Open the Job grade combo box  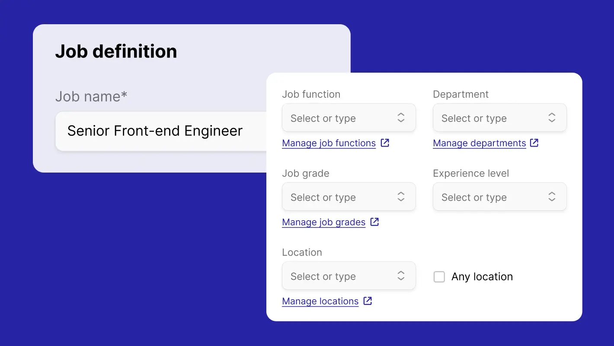click(349, 197)
